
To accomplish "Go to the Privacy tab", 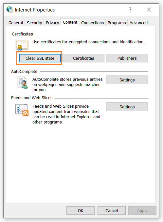I will click(x=52, y=23).
